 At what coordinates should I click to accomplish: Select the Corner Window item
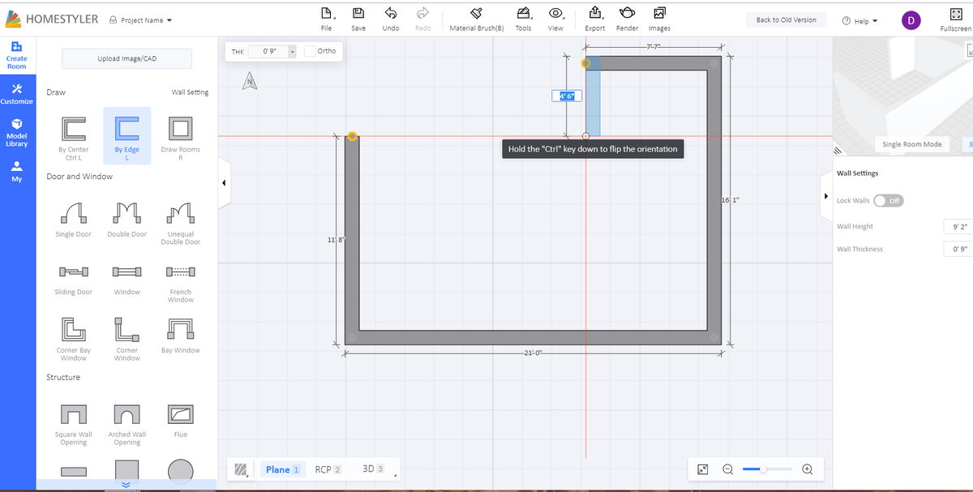[x=127, y=339]
